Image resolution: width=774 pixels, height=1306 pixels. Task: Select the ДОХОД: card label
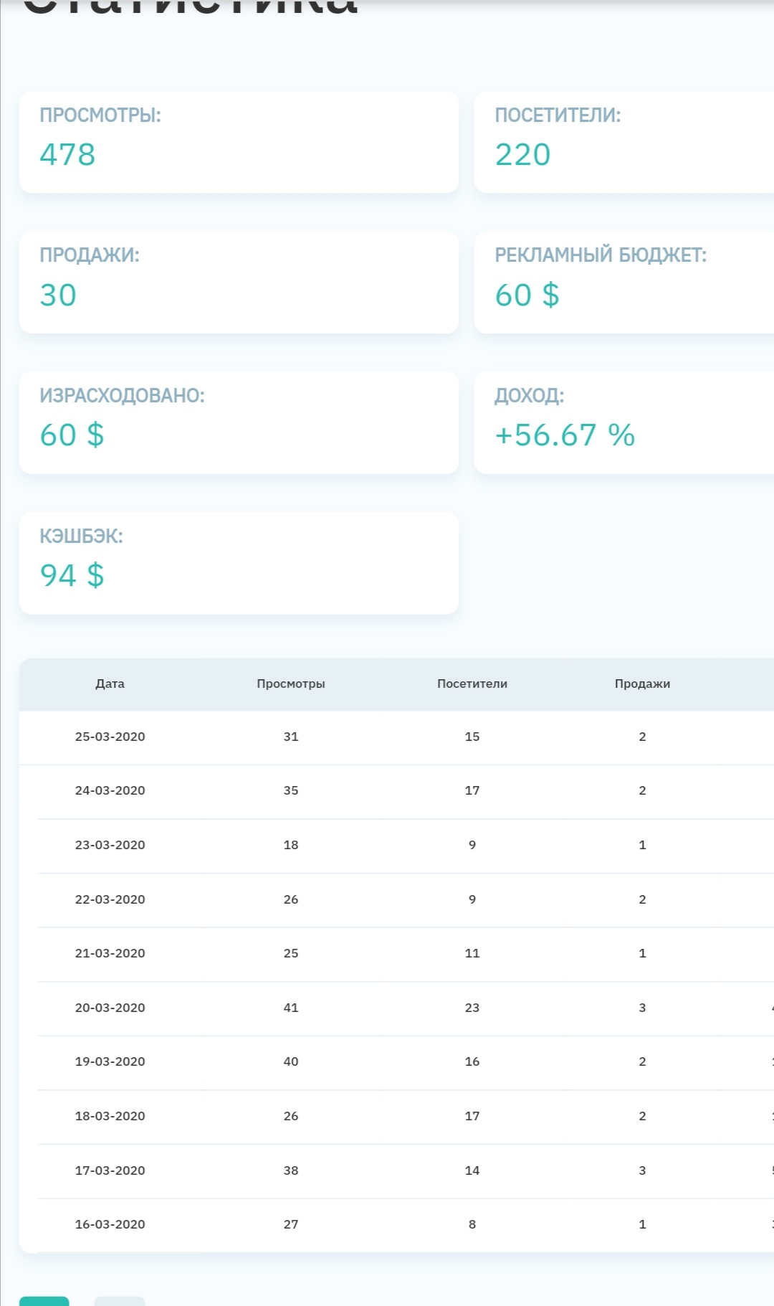click(x=530, y=395)
